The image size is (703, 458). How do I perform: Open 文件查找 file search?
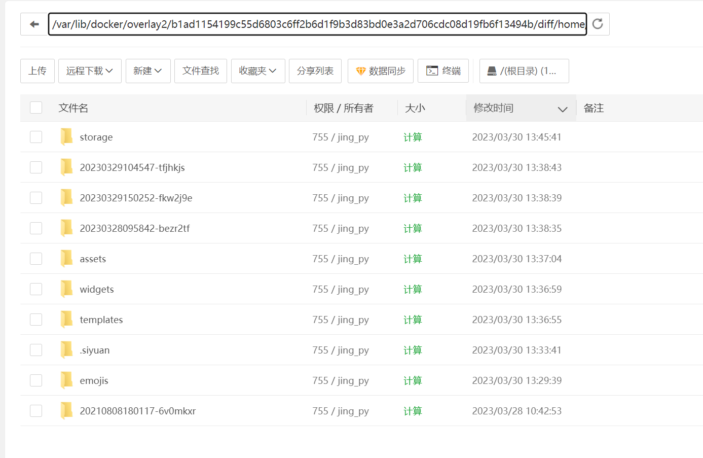click(201, 71)
